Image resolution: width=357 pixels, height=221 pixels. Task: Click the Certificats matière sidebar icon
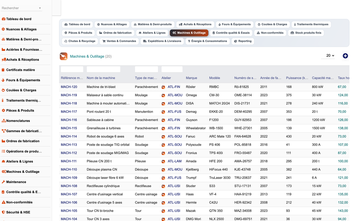click(x=4, y=70)
